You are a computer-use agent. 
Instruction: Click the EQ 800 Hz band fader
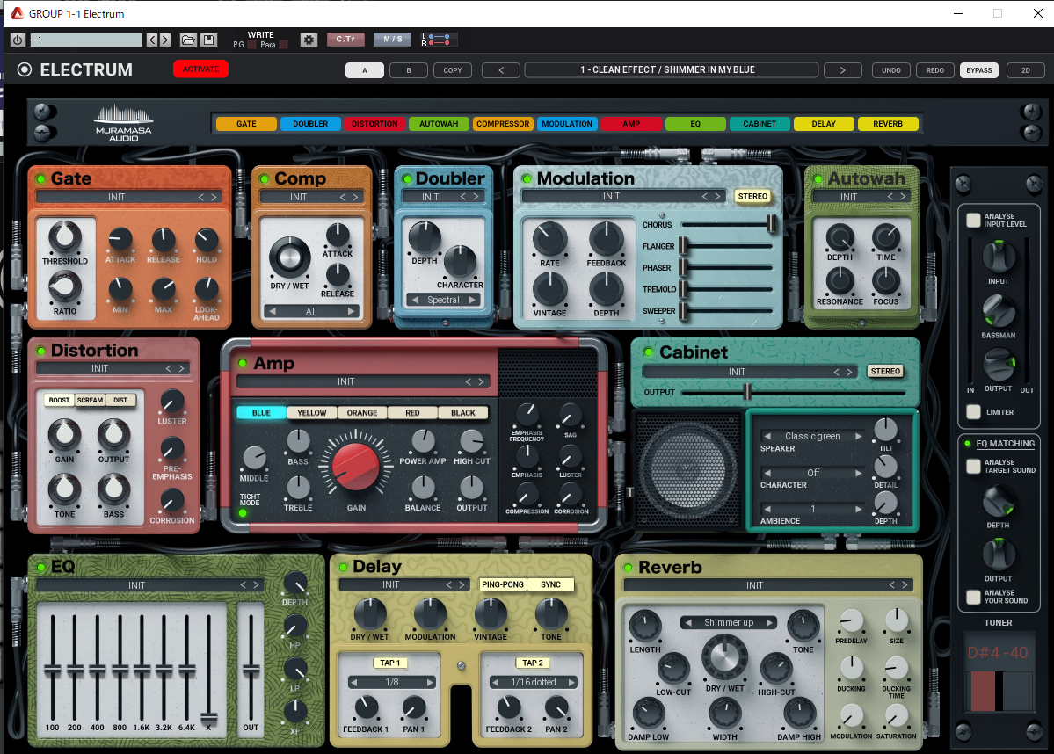[x=120, y=667]
